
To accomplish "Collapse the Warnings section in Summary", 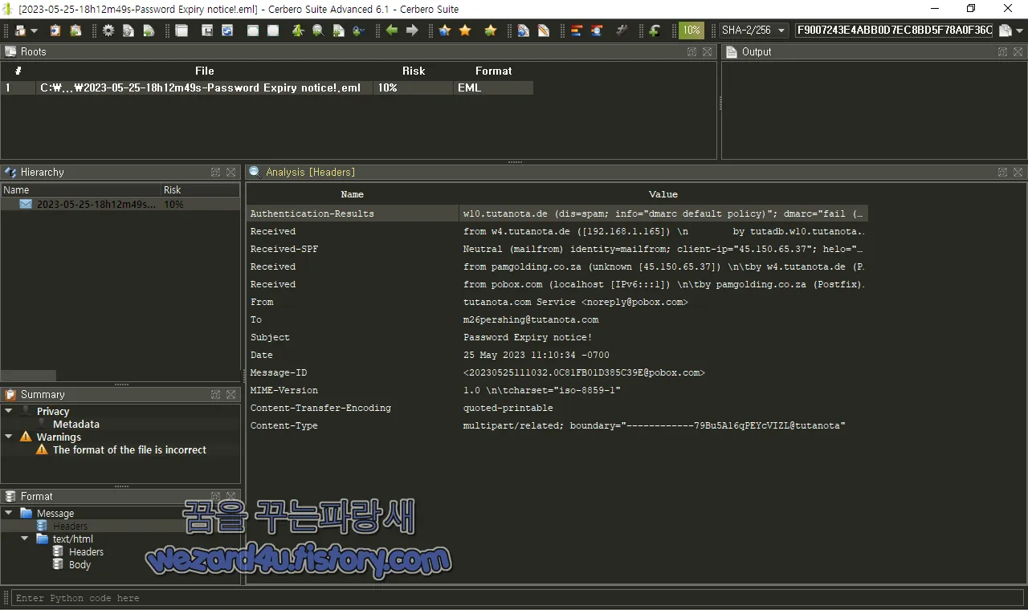I will coord(8,437).
